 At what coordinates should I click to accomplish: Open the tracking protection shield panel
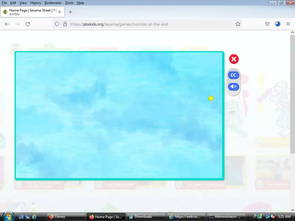click(57, 24)
